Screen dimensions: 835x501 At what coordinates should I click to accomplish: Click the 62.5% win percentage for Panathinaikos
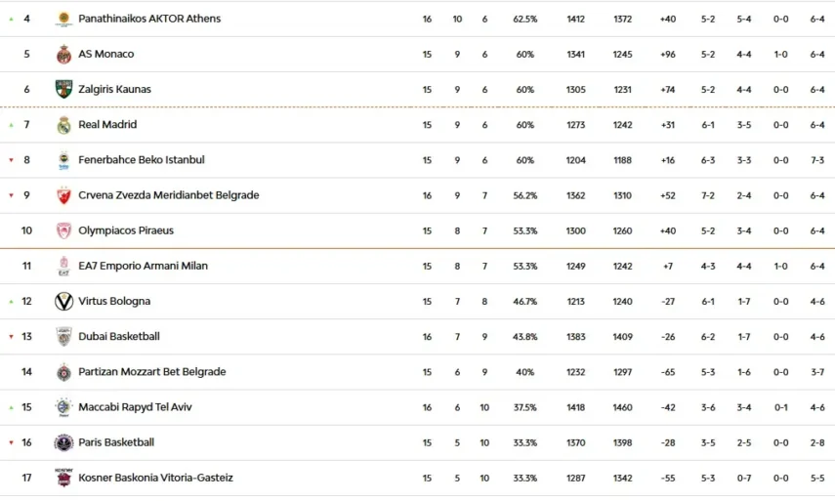pos(525,19)
